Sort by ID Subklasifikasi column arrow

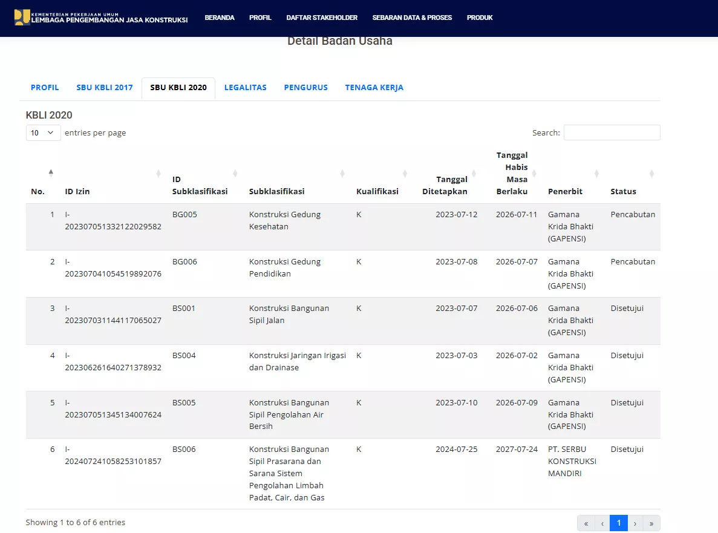235,174
